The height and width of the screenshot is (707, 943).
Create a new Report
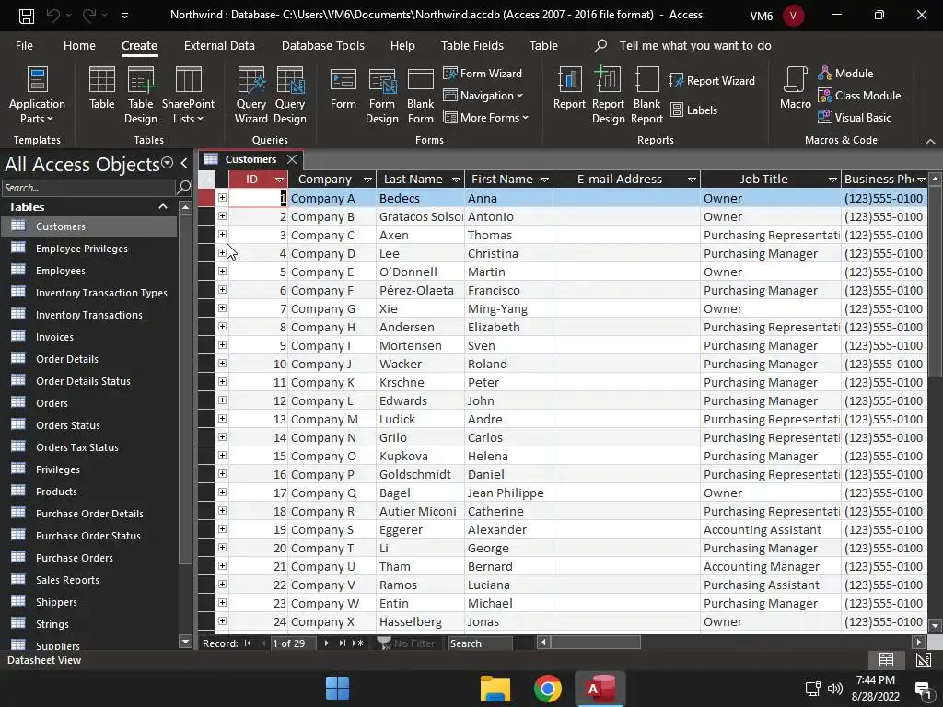pyautogui.click(x=569, y=88)
